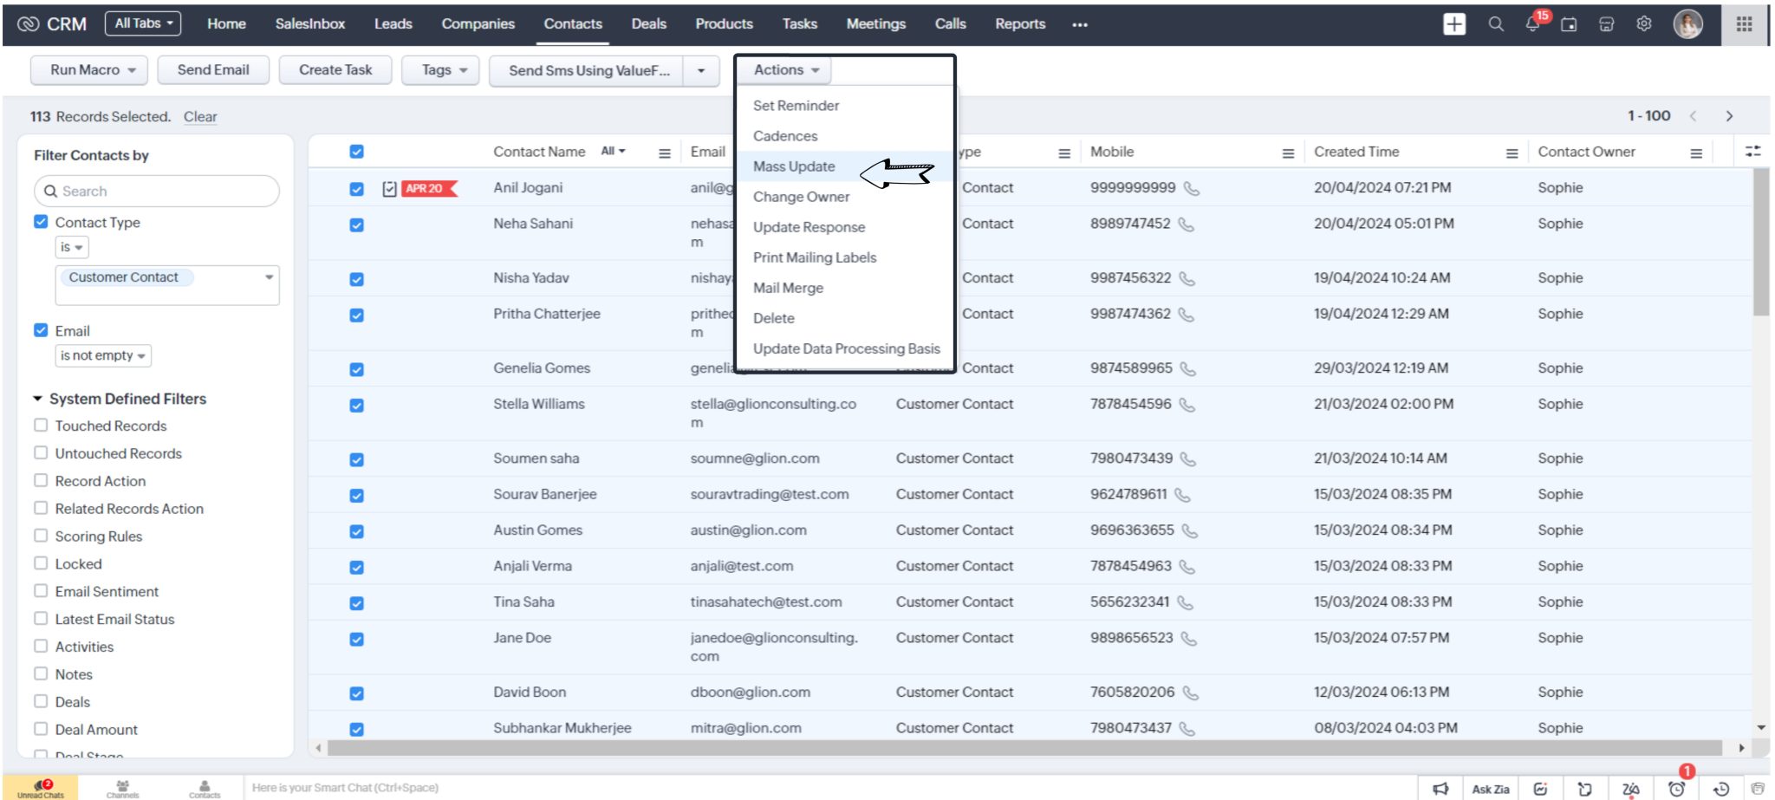Open the quick create plus icon
The image size is (1775, 800).
[1454, 25]
